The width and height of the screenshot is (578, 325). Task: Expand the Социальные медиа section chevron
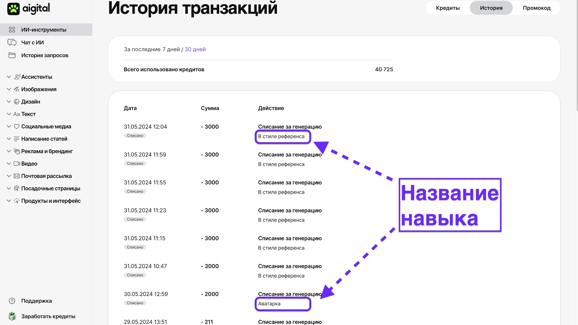coord(9,126)
